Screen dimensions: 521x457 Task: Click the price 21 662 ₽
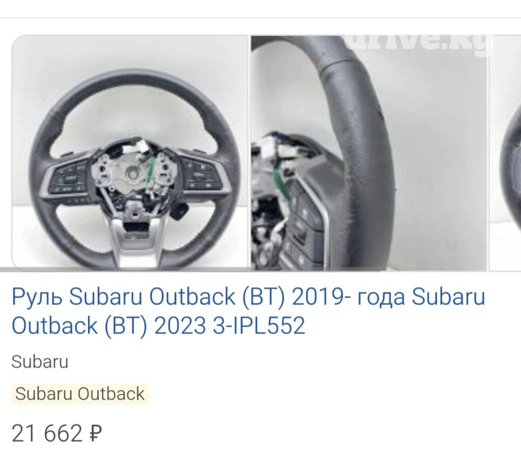57,433
